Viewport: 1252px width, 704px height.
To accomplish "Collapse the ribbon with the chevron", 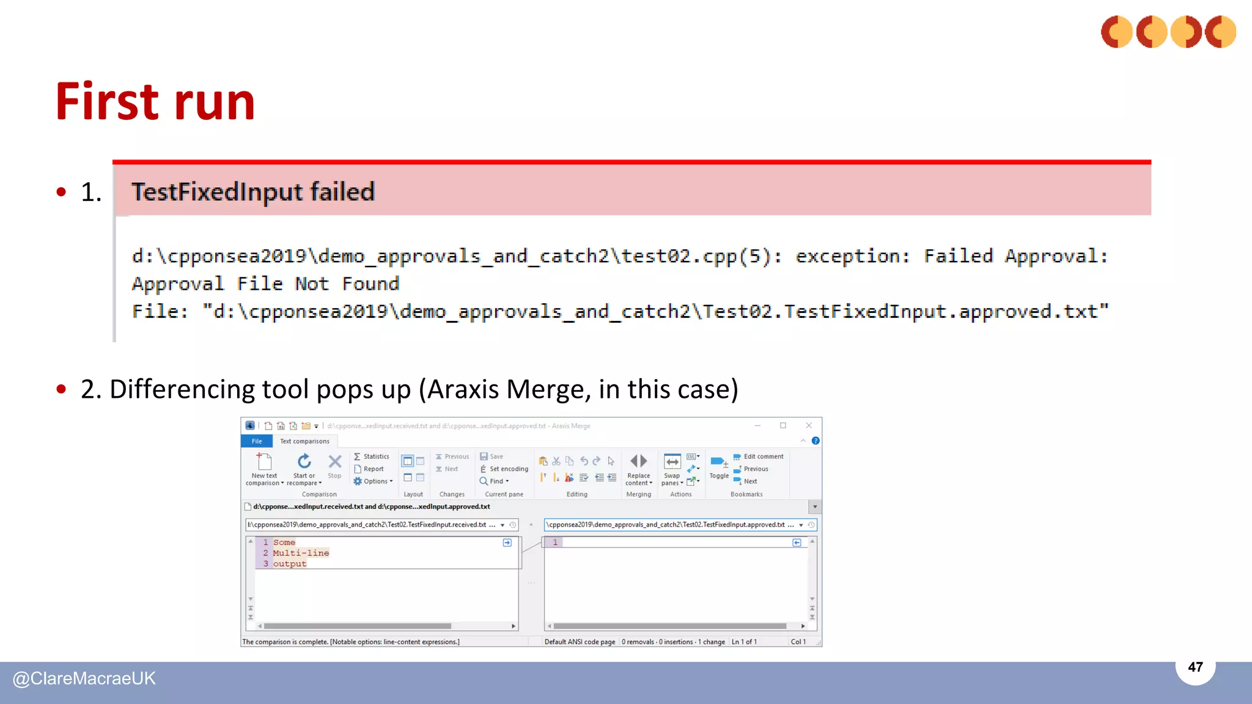I will (803, 441).
